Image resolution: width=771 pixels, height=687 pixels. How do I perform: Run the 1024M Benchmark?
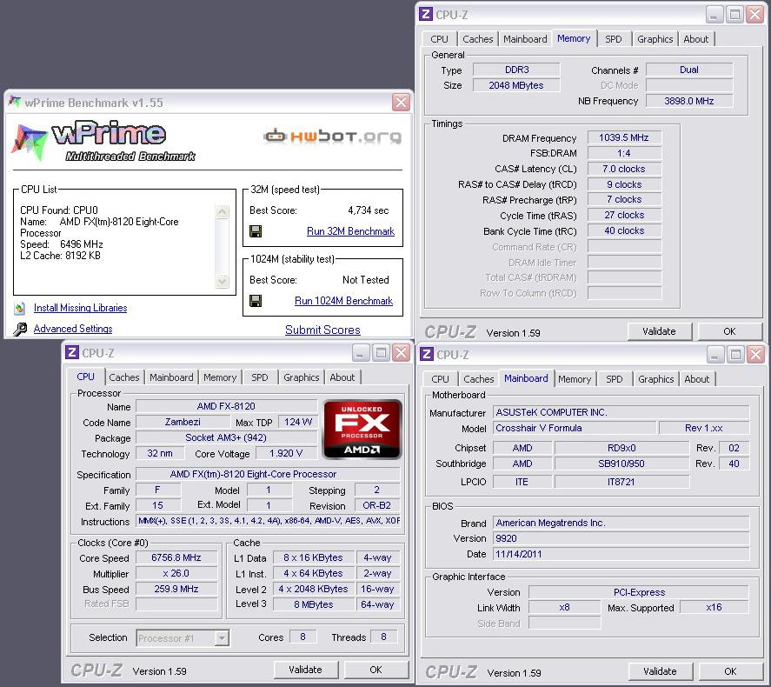tap(343, 301)
